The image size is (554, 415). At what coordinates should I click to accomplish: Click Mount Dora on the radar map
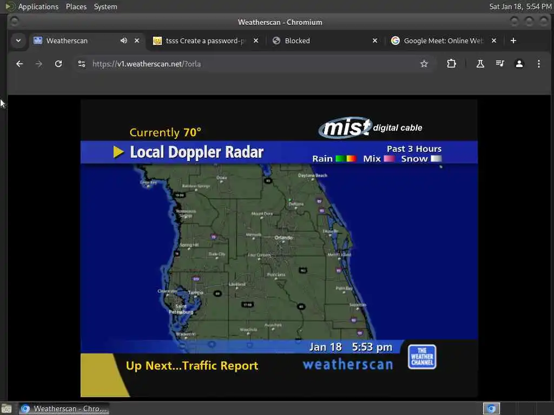click(262, 213)
